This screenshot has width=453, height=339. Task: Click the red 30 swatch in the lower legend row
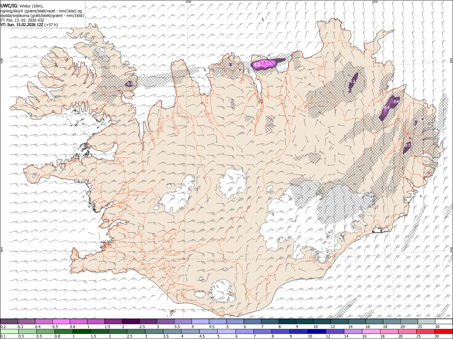coord(443,331)
